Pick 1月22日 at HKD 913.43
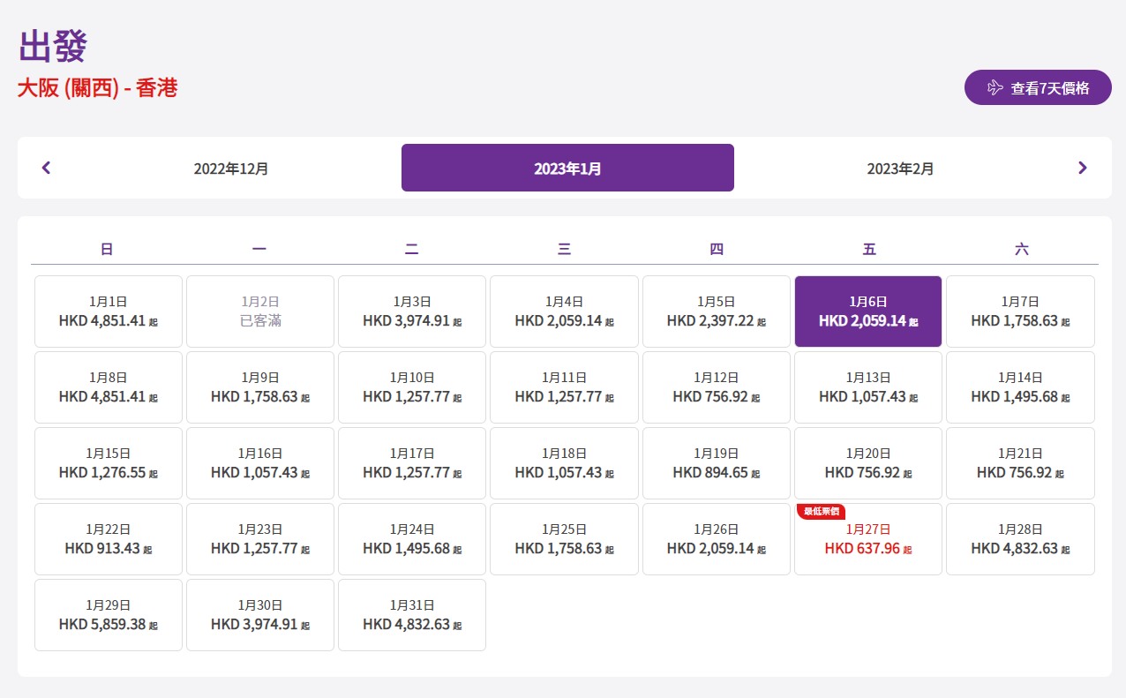The width and height of the screenshot is (1126, 698). [109, 539]
